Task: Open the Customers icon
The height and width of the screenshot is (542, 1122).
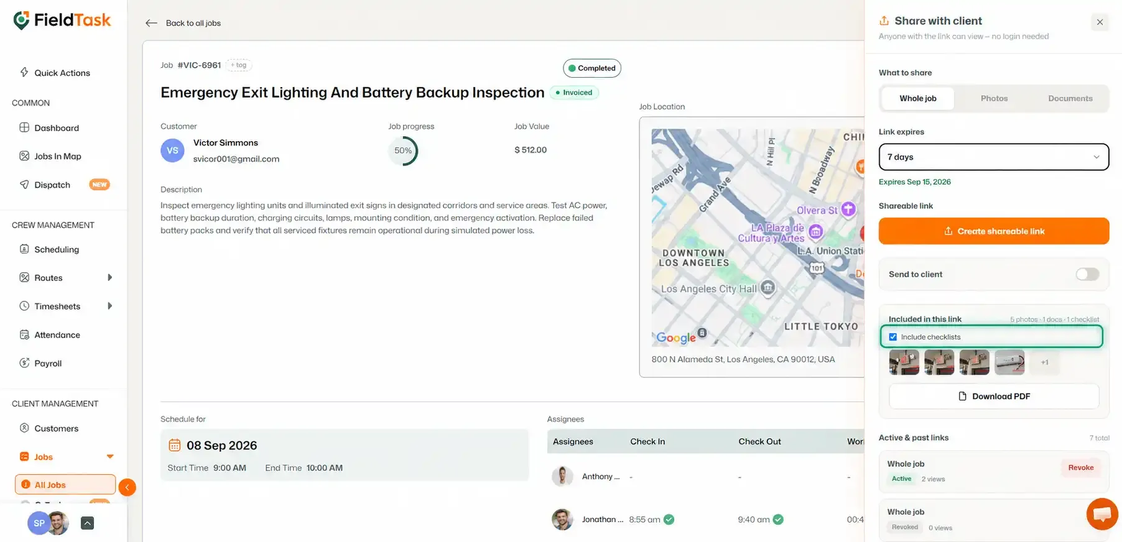Action: [24, 428]
